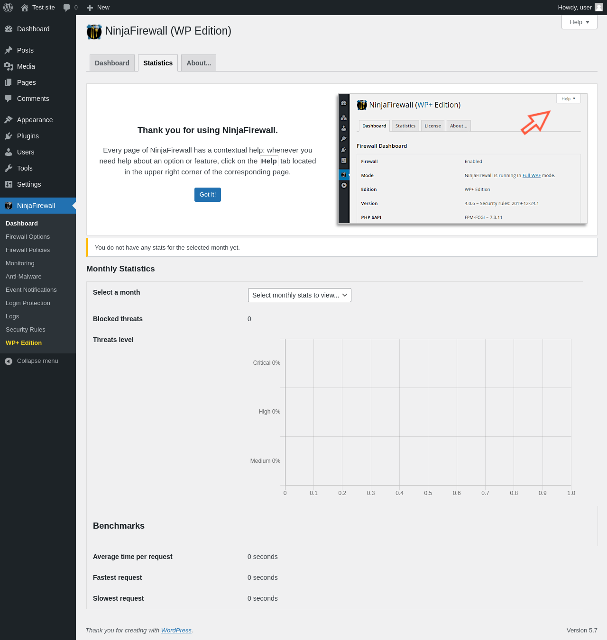Open the Anti-Malware submenu link

(x=24, y=277)
